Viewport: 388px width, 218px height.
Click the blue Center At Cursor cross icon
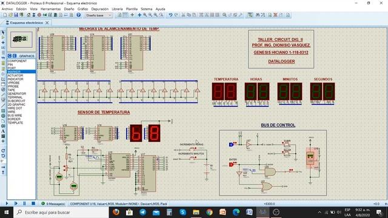[139, 15]
